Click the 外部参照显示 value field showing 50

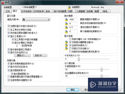pos(69,69)
